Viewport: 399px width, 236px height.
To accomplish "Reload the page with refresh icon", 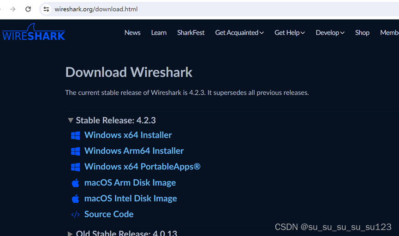I will [x=28, y=9].
